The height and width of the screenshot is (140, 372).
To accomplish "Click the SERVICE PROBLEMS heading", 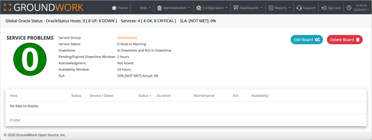I will point(30,38).
